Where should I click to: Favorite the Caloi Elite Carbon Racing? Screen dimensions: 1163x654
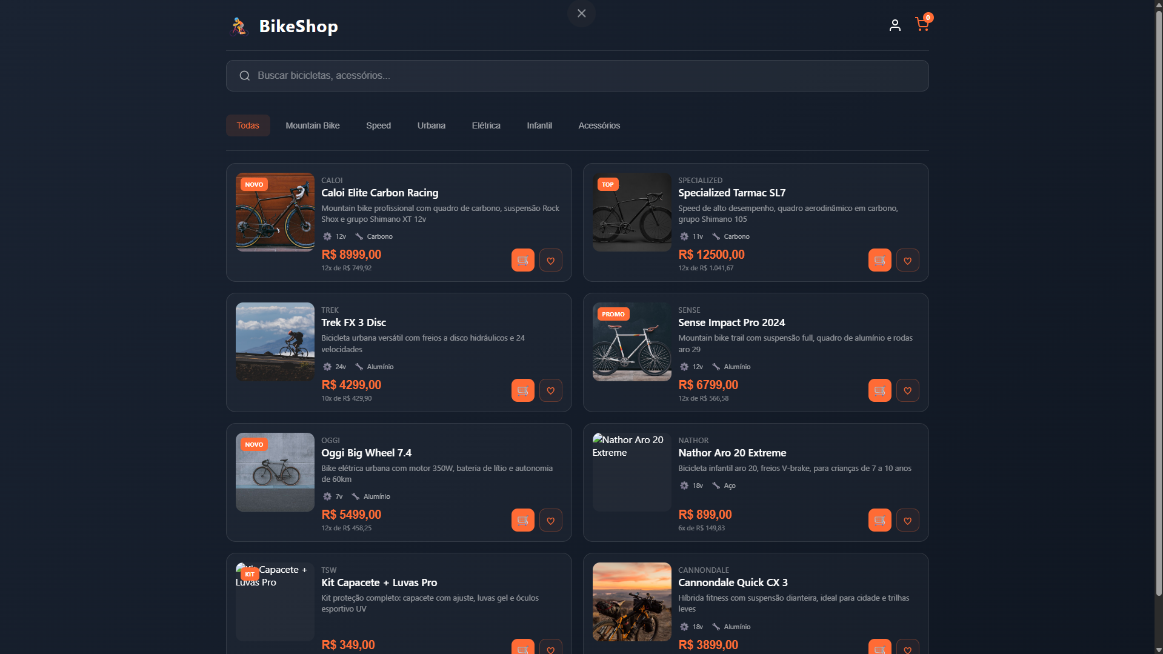(x=550, y=261)
